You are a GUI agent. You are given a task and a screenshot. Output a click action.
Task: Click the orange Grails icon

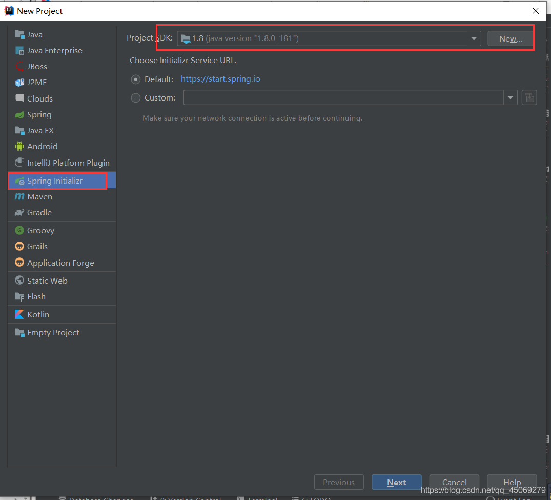(x=19, y=246)
